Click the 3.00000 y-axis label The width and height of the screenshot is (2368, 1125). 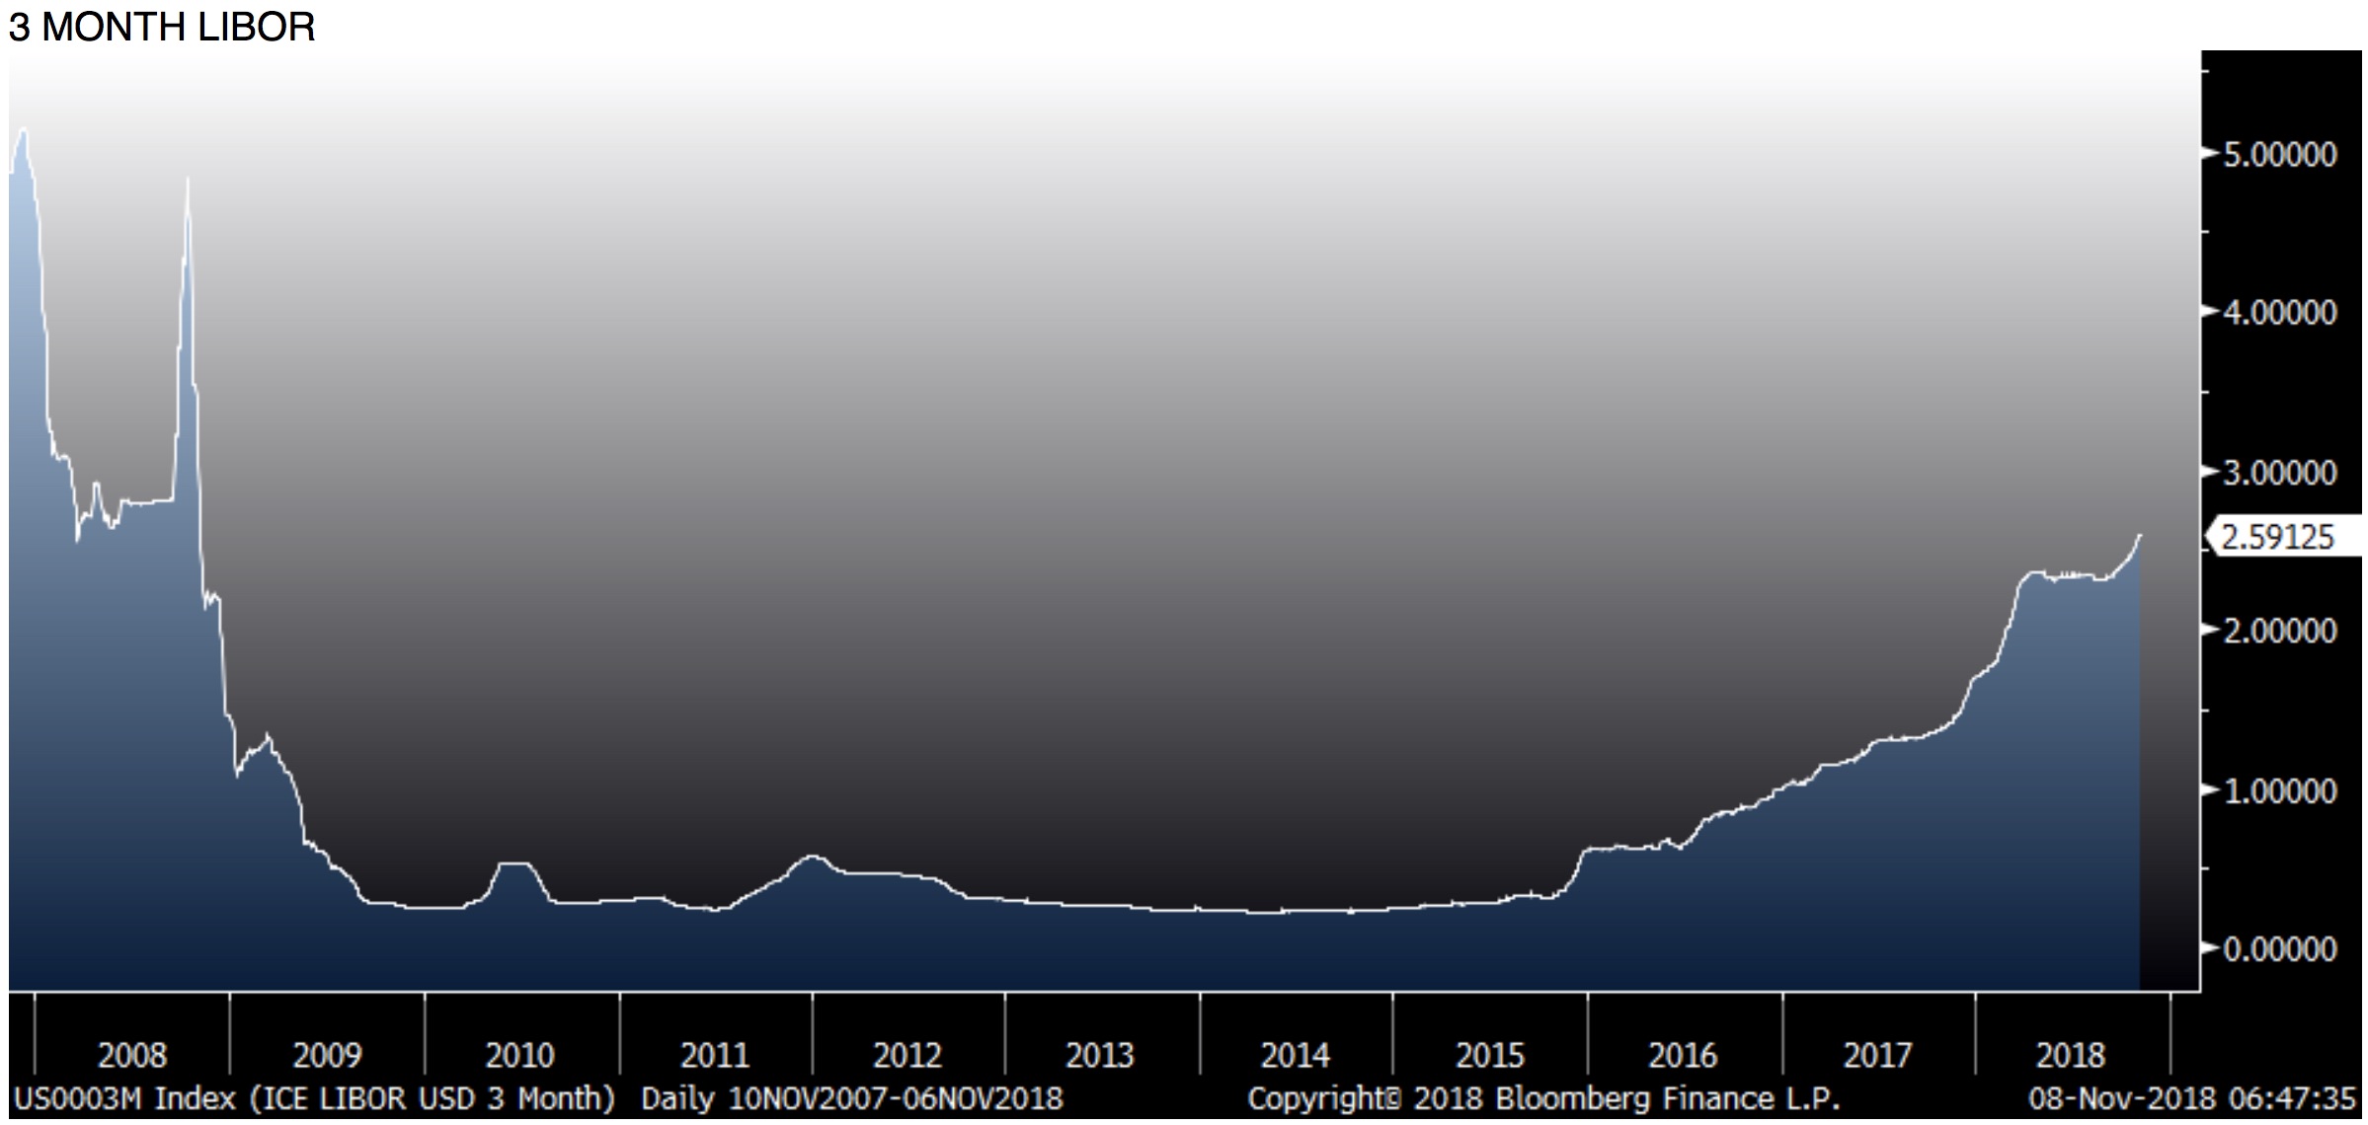[x=2279, y=473]
